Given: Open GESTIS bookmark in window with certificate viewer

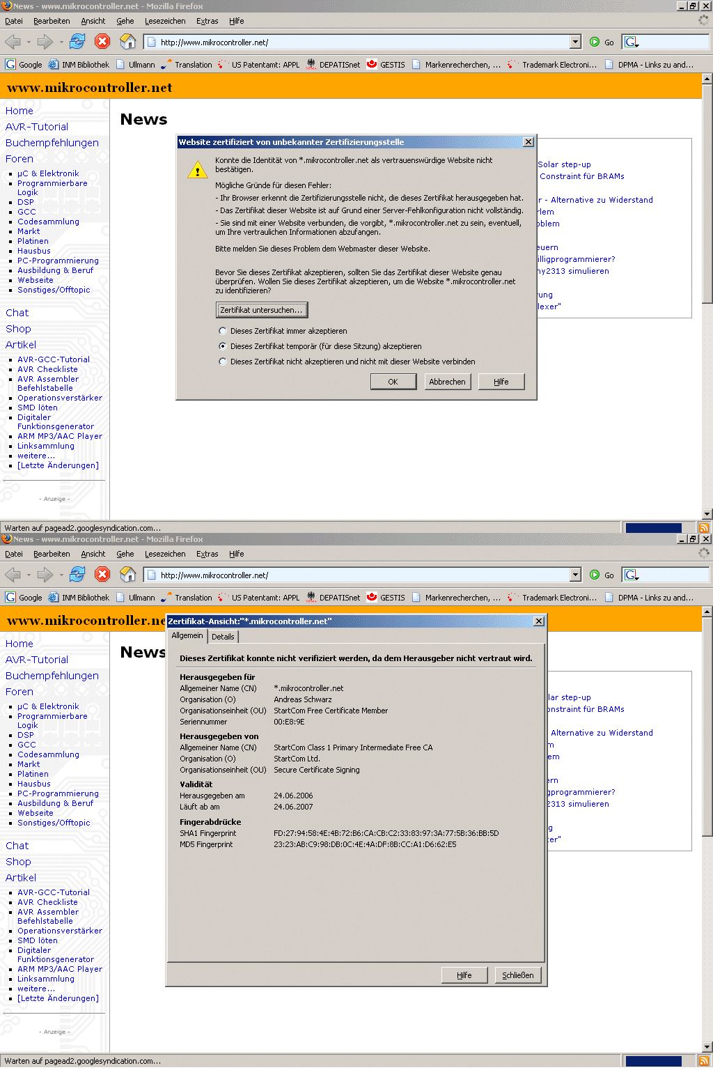Looking at the screenshot, I should 386,598.
